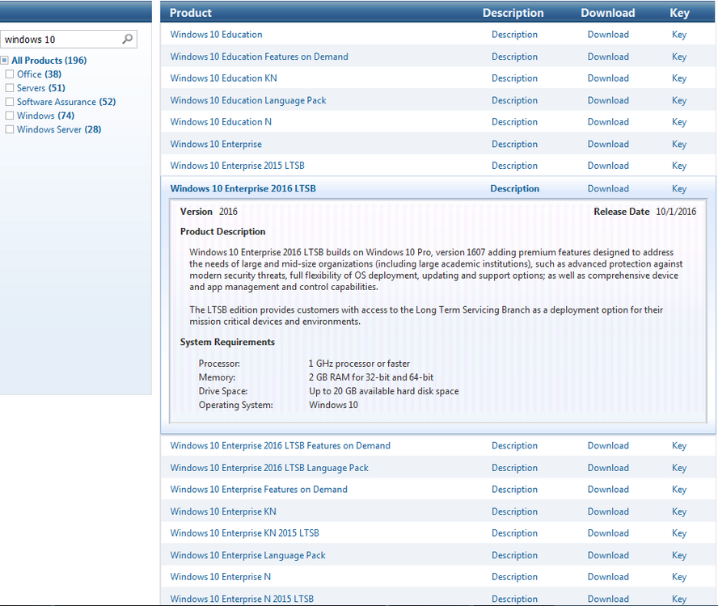Viewport: 718px width, 606px height.
Task: Open Windows 10 Education Features on Demand
Action: point(260,57)
